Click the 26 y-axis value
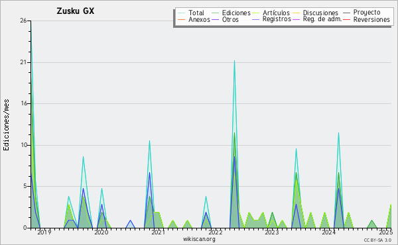 tap(23, 21)
